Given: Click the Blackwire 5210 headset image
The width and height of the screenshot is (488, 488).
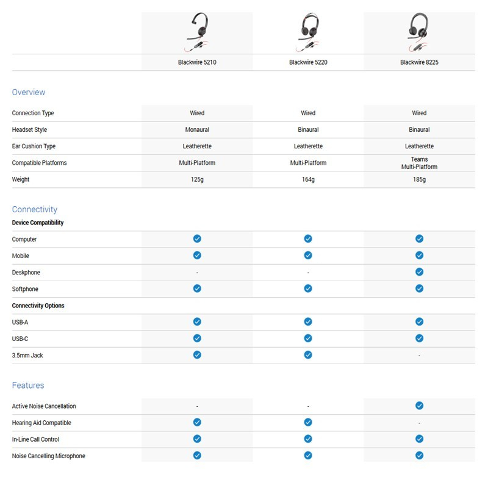Looking at the screenshot, I should click(x=197, y=33).
